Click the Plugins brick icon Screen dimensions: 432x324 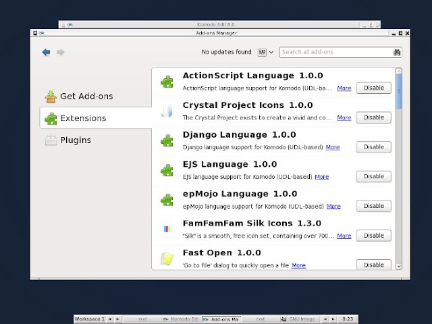(x=51, y=140)
